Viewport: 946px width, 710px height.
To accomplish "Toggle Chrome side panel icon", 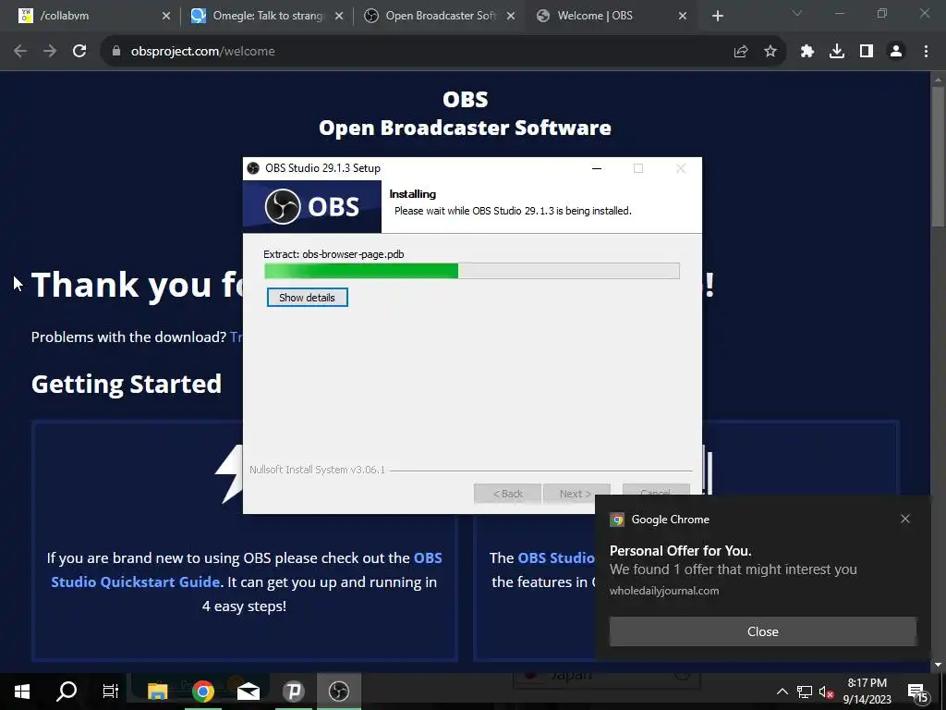I will pyautogui.click(x=867, y=52).
